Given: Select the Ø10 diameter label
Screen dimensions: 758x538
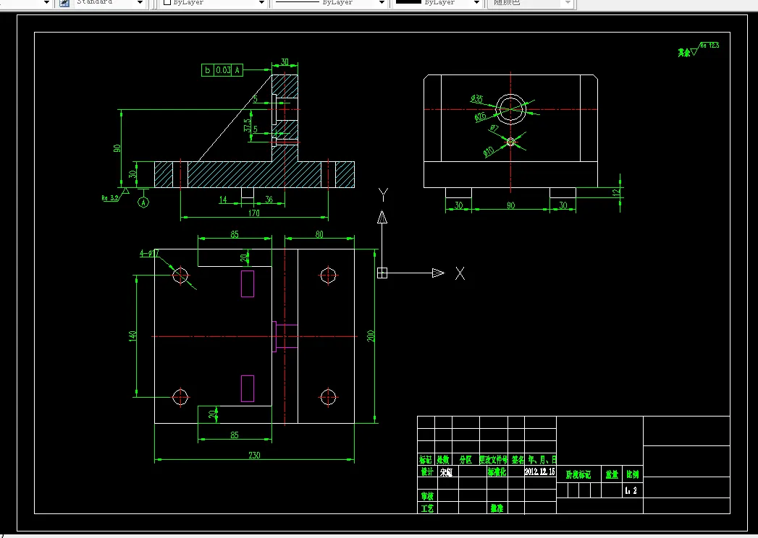Looking at the screenshot, I should tap(488, 152).
